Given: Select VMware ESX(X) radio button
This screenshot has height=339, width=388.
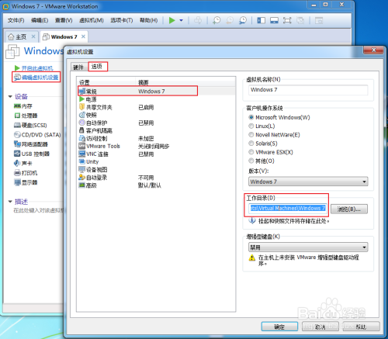Looking at the screenshot, I should (x=251, y=152).
